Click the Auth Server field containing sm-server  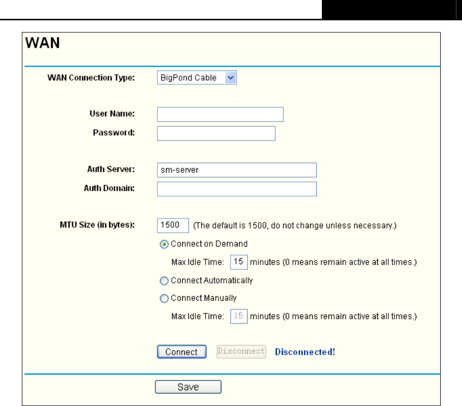[237, 170]
